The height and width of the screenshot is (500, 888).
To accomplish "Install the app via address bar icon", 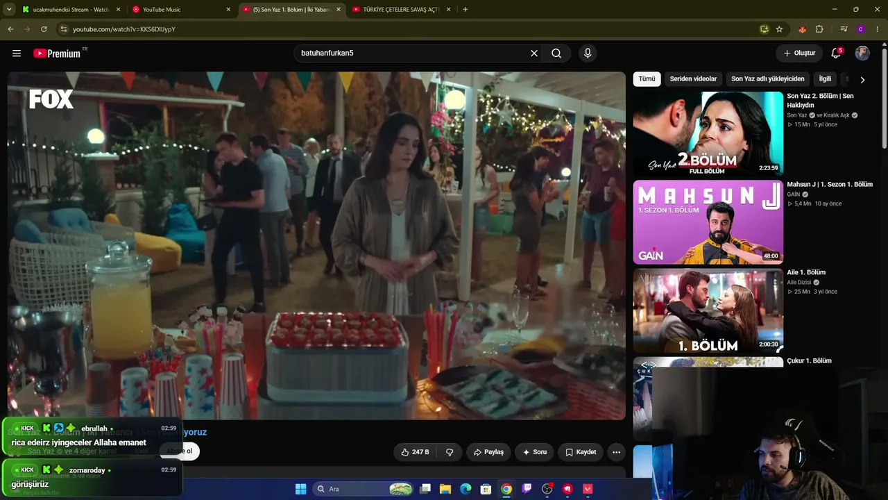I will 764,29.
